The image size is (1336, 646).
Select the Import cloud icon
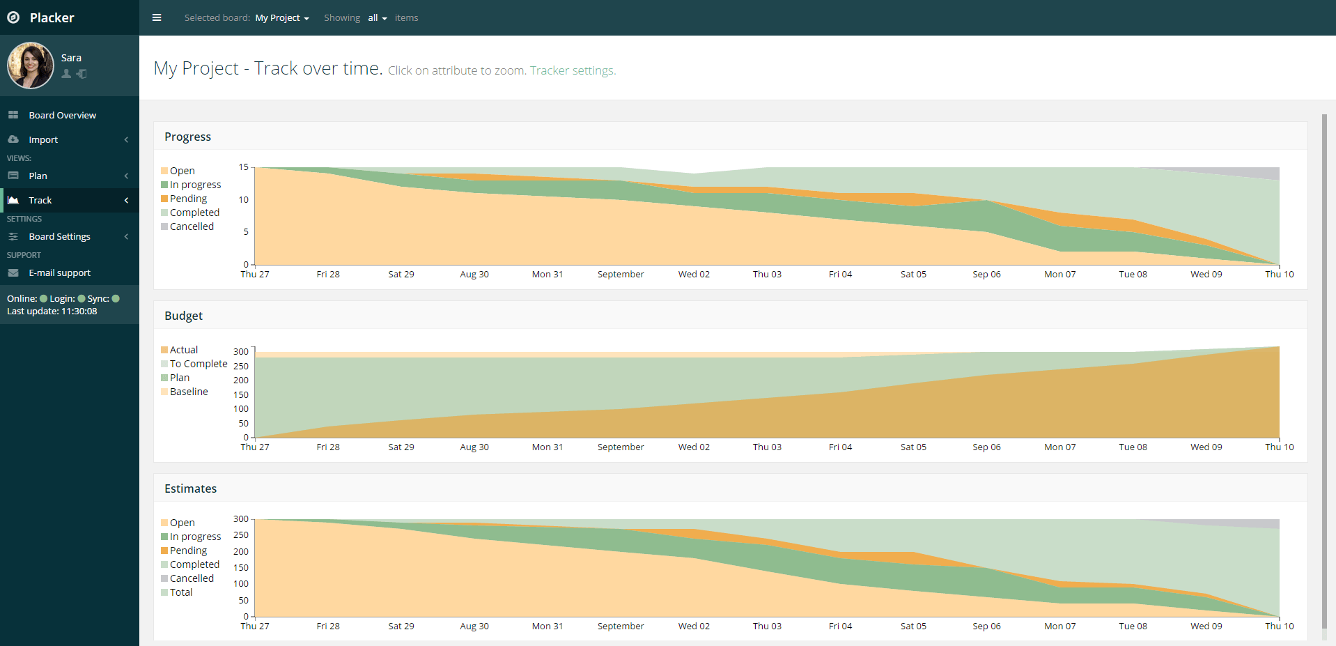pos(14,139)
